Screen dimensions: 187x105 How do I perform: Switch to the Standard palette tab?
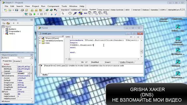[65, 10]
